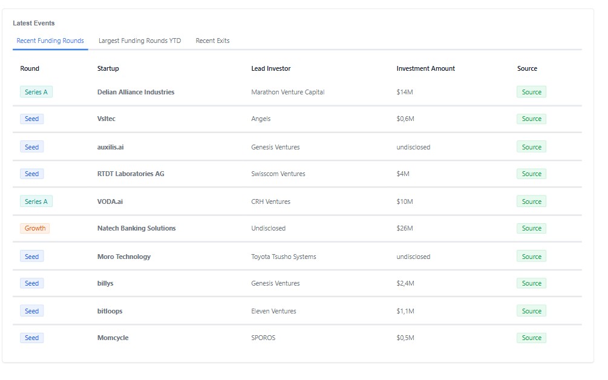Select Series A badge for Delian Alliance Industries
The image size is (608, 380).
36,92
